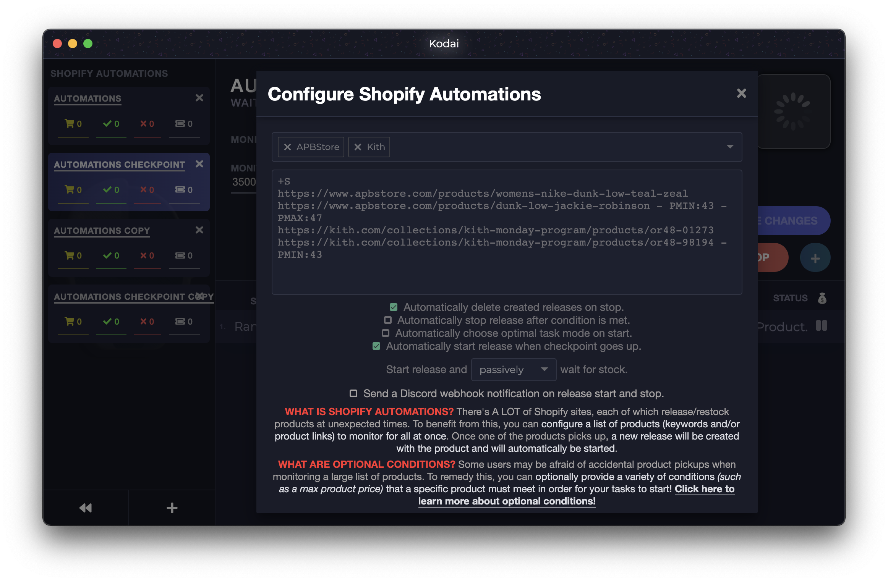The width and height of the screenshot is (888, 582).
Task: Click the loading spinner thumbnail box
Action: point(793,111)
